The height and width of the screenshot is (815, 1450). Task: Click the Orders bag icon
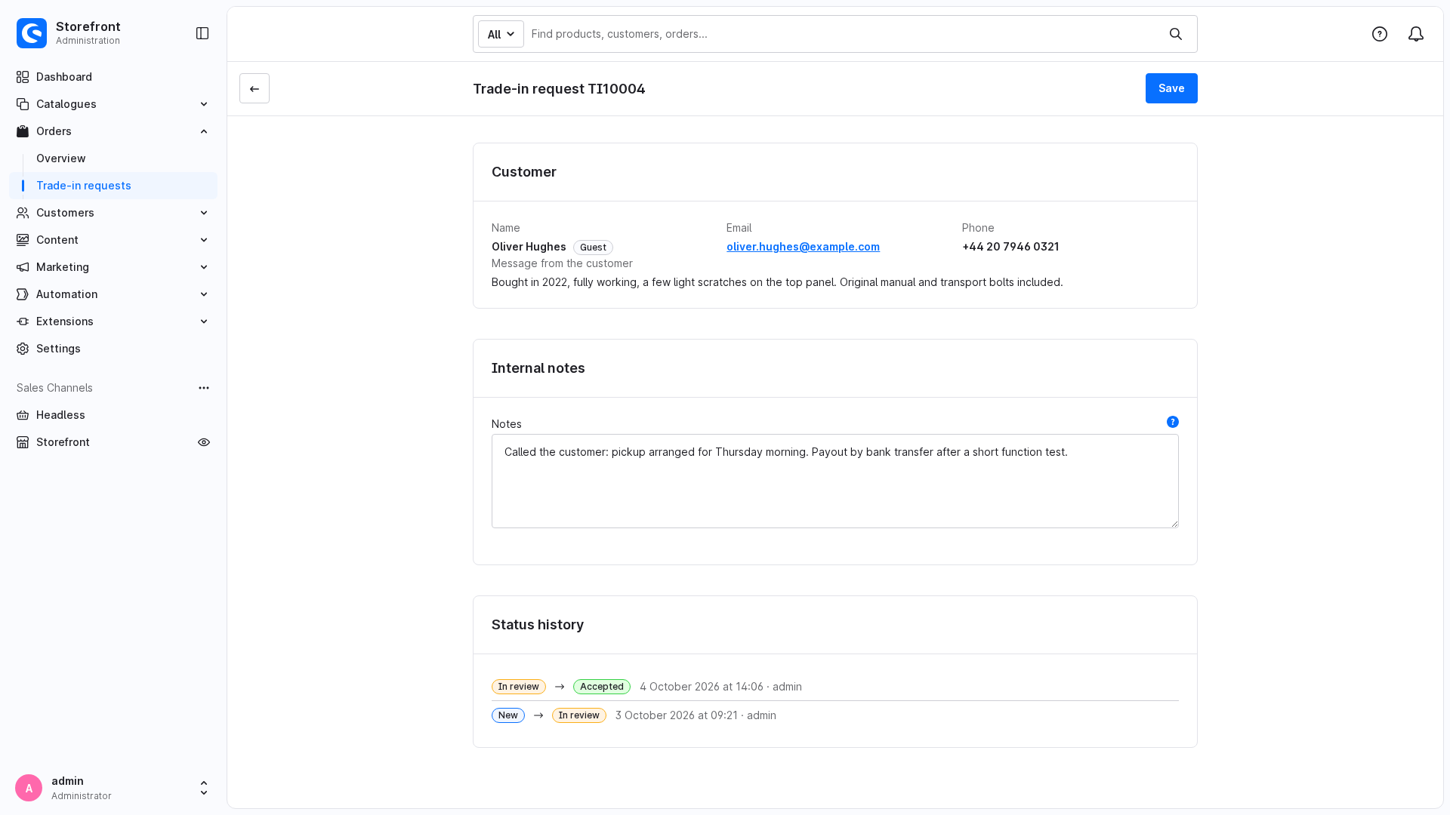(x=23, y=131)
